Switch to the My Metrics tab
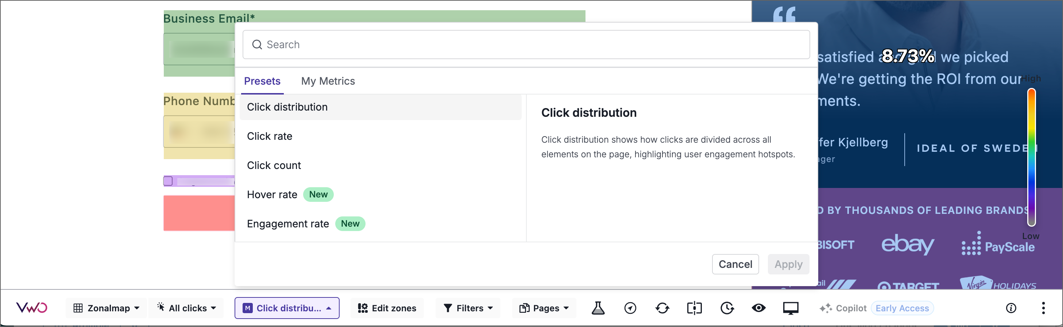The image size is (1063, 327). [x=328, y=81]
